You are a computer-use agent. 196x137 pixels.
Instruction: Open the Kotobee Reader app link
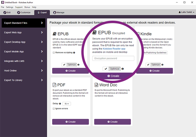coord(110,49)
